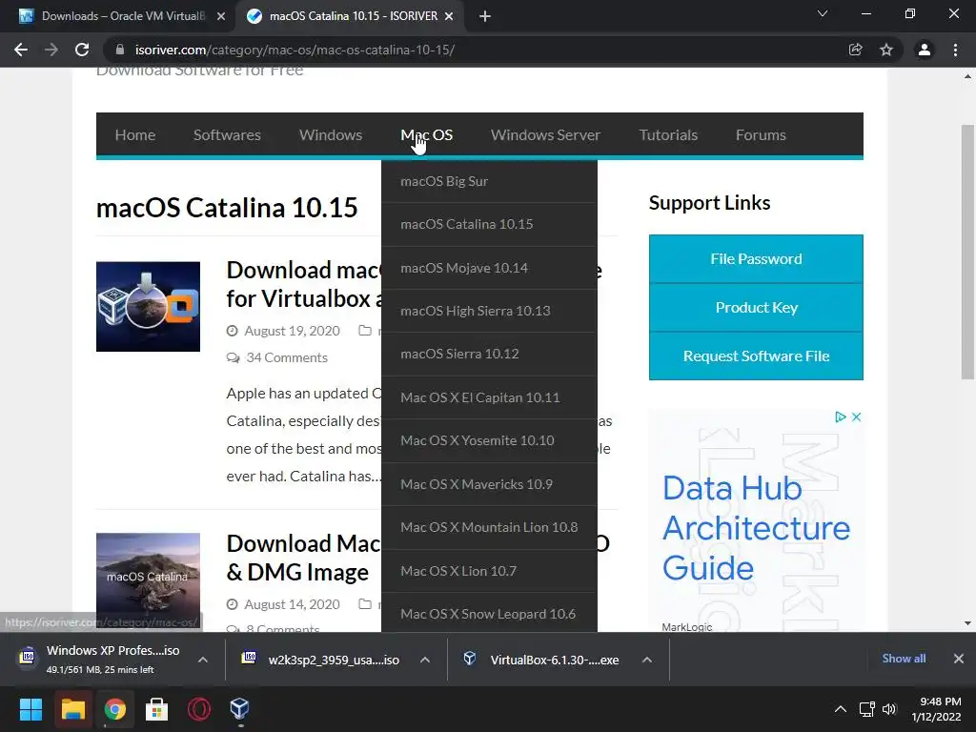This screenshot has width=976, height=732.
Task: Select Mac OS X El Capitan 10.11
Action: (x=489, y=397)
